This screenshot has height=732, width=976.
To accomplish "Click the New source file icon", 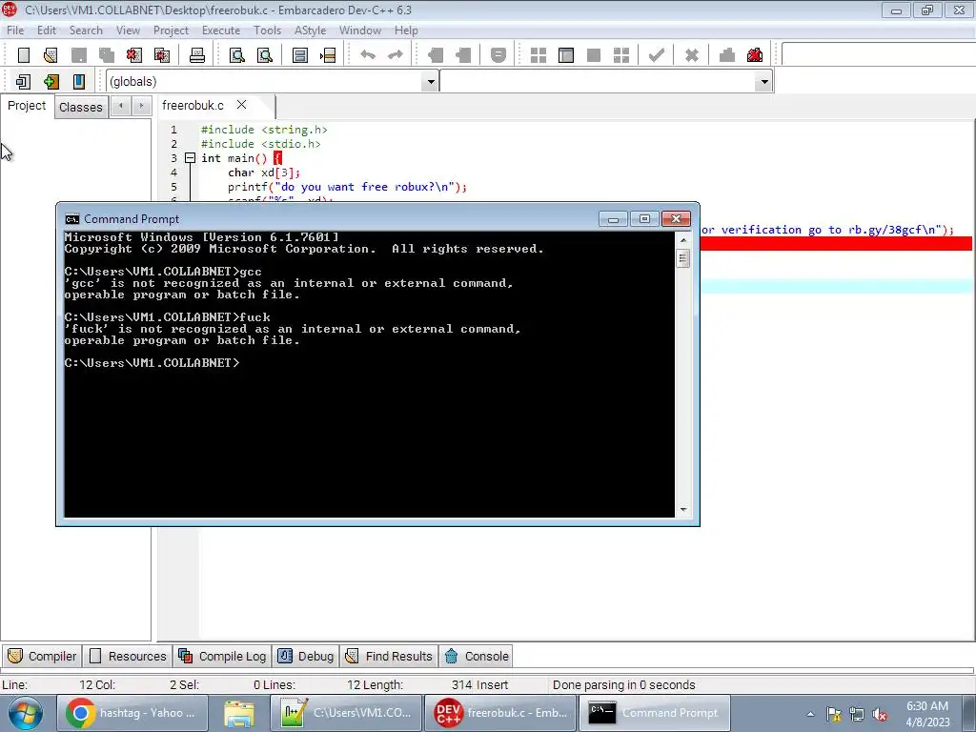I will pos(24,55).
